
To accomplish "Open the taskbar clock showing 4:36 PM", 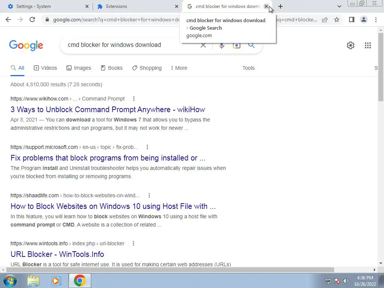I will click(365, 281).
